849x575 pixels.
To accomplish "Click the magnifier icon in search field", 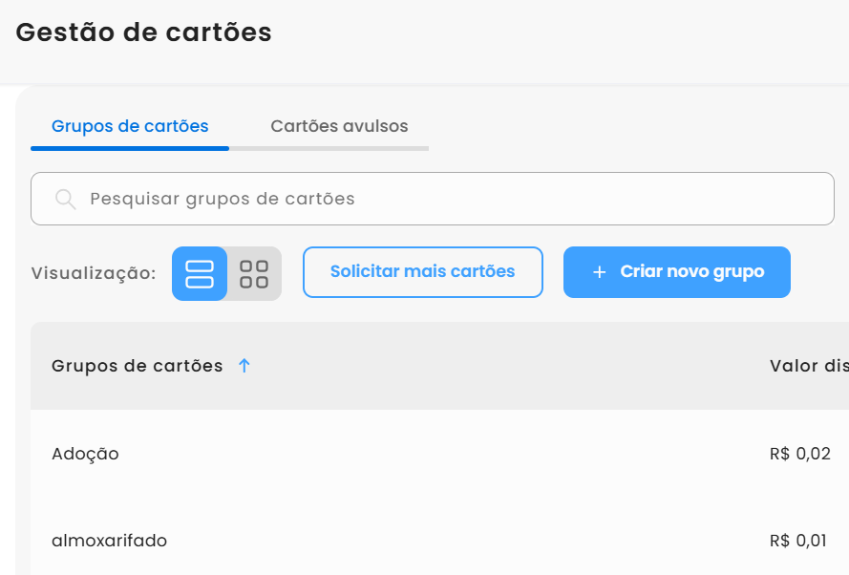I will coord(65,199).
